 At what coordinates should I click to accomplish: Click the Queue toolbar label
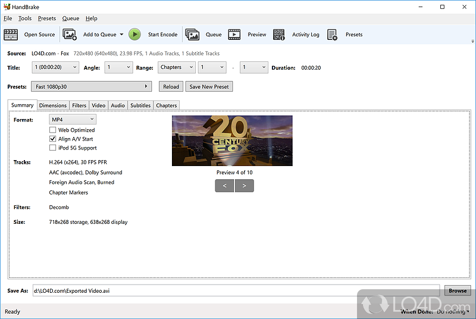(214, 35)
